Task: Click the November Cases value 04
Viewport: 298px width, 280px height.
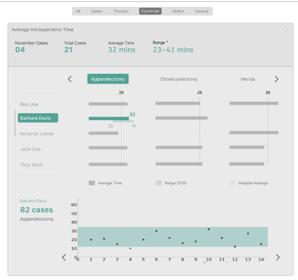Action: tap(20, 50)
